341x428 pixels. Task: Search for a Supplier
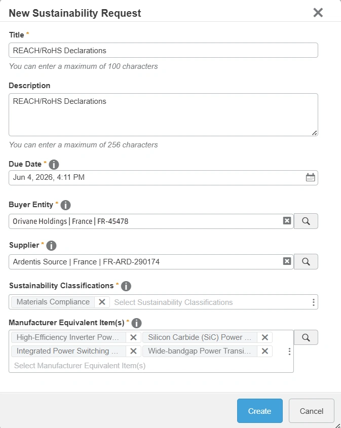click(x=306, y=261)
